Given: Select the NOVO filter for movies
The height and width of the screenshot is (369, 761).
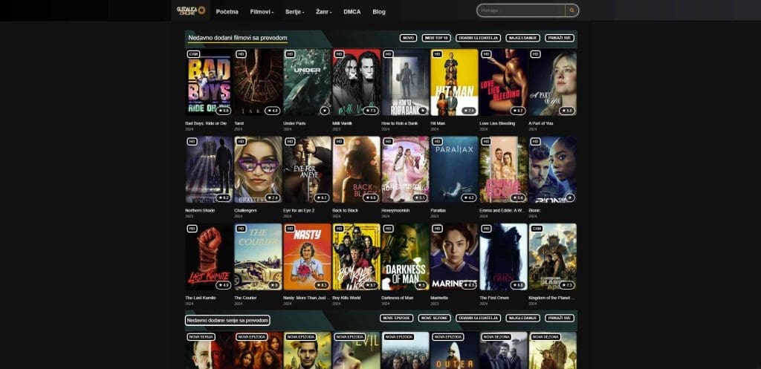Looking at the screenshot, I should tap(408, 38).
